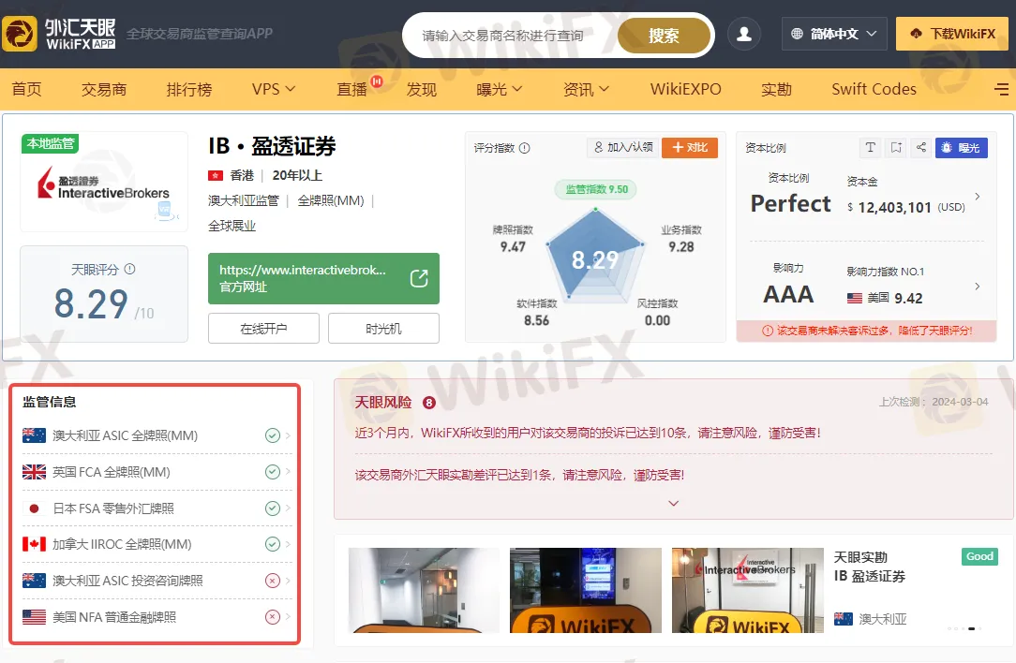Click the ASIC 投资咨询牌照 revoked X icon
Image resolution: width=1016 pixels, height=663 pixels.
click(273, 581)
